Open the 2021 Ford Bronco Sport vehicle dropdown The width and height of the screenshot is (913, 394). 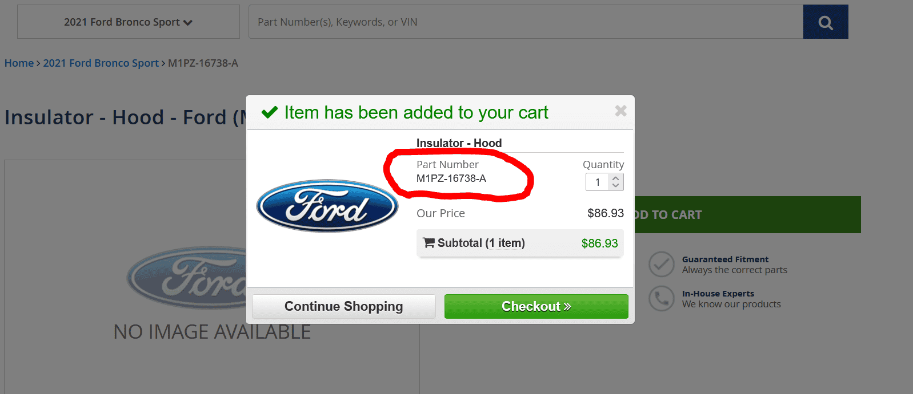(128, 22)
